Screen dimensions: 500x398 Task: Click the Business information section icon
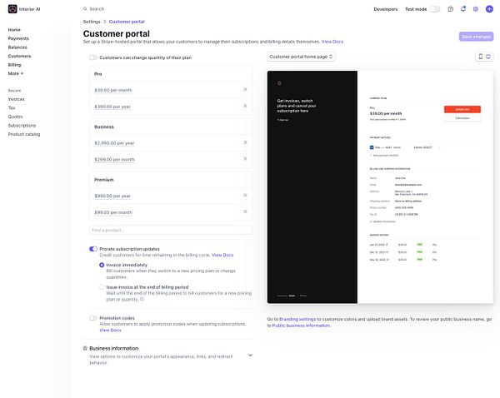point(85,348)
